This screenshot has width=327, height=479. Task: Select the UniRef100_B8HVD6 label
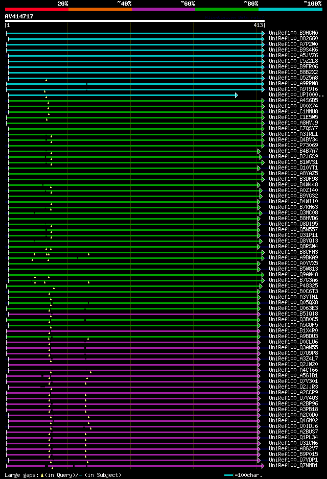[x=293, y=219]
